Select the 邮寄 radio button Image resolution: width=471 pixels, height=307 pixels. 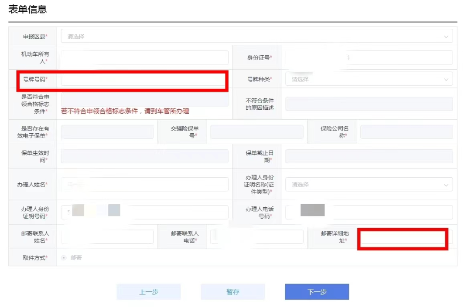point(64,258)
